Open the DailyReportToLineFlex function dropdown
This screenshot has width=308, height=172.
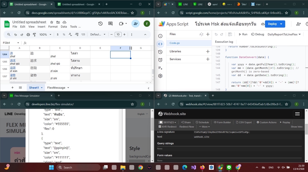coord(284,34)
